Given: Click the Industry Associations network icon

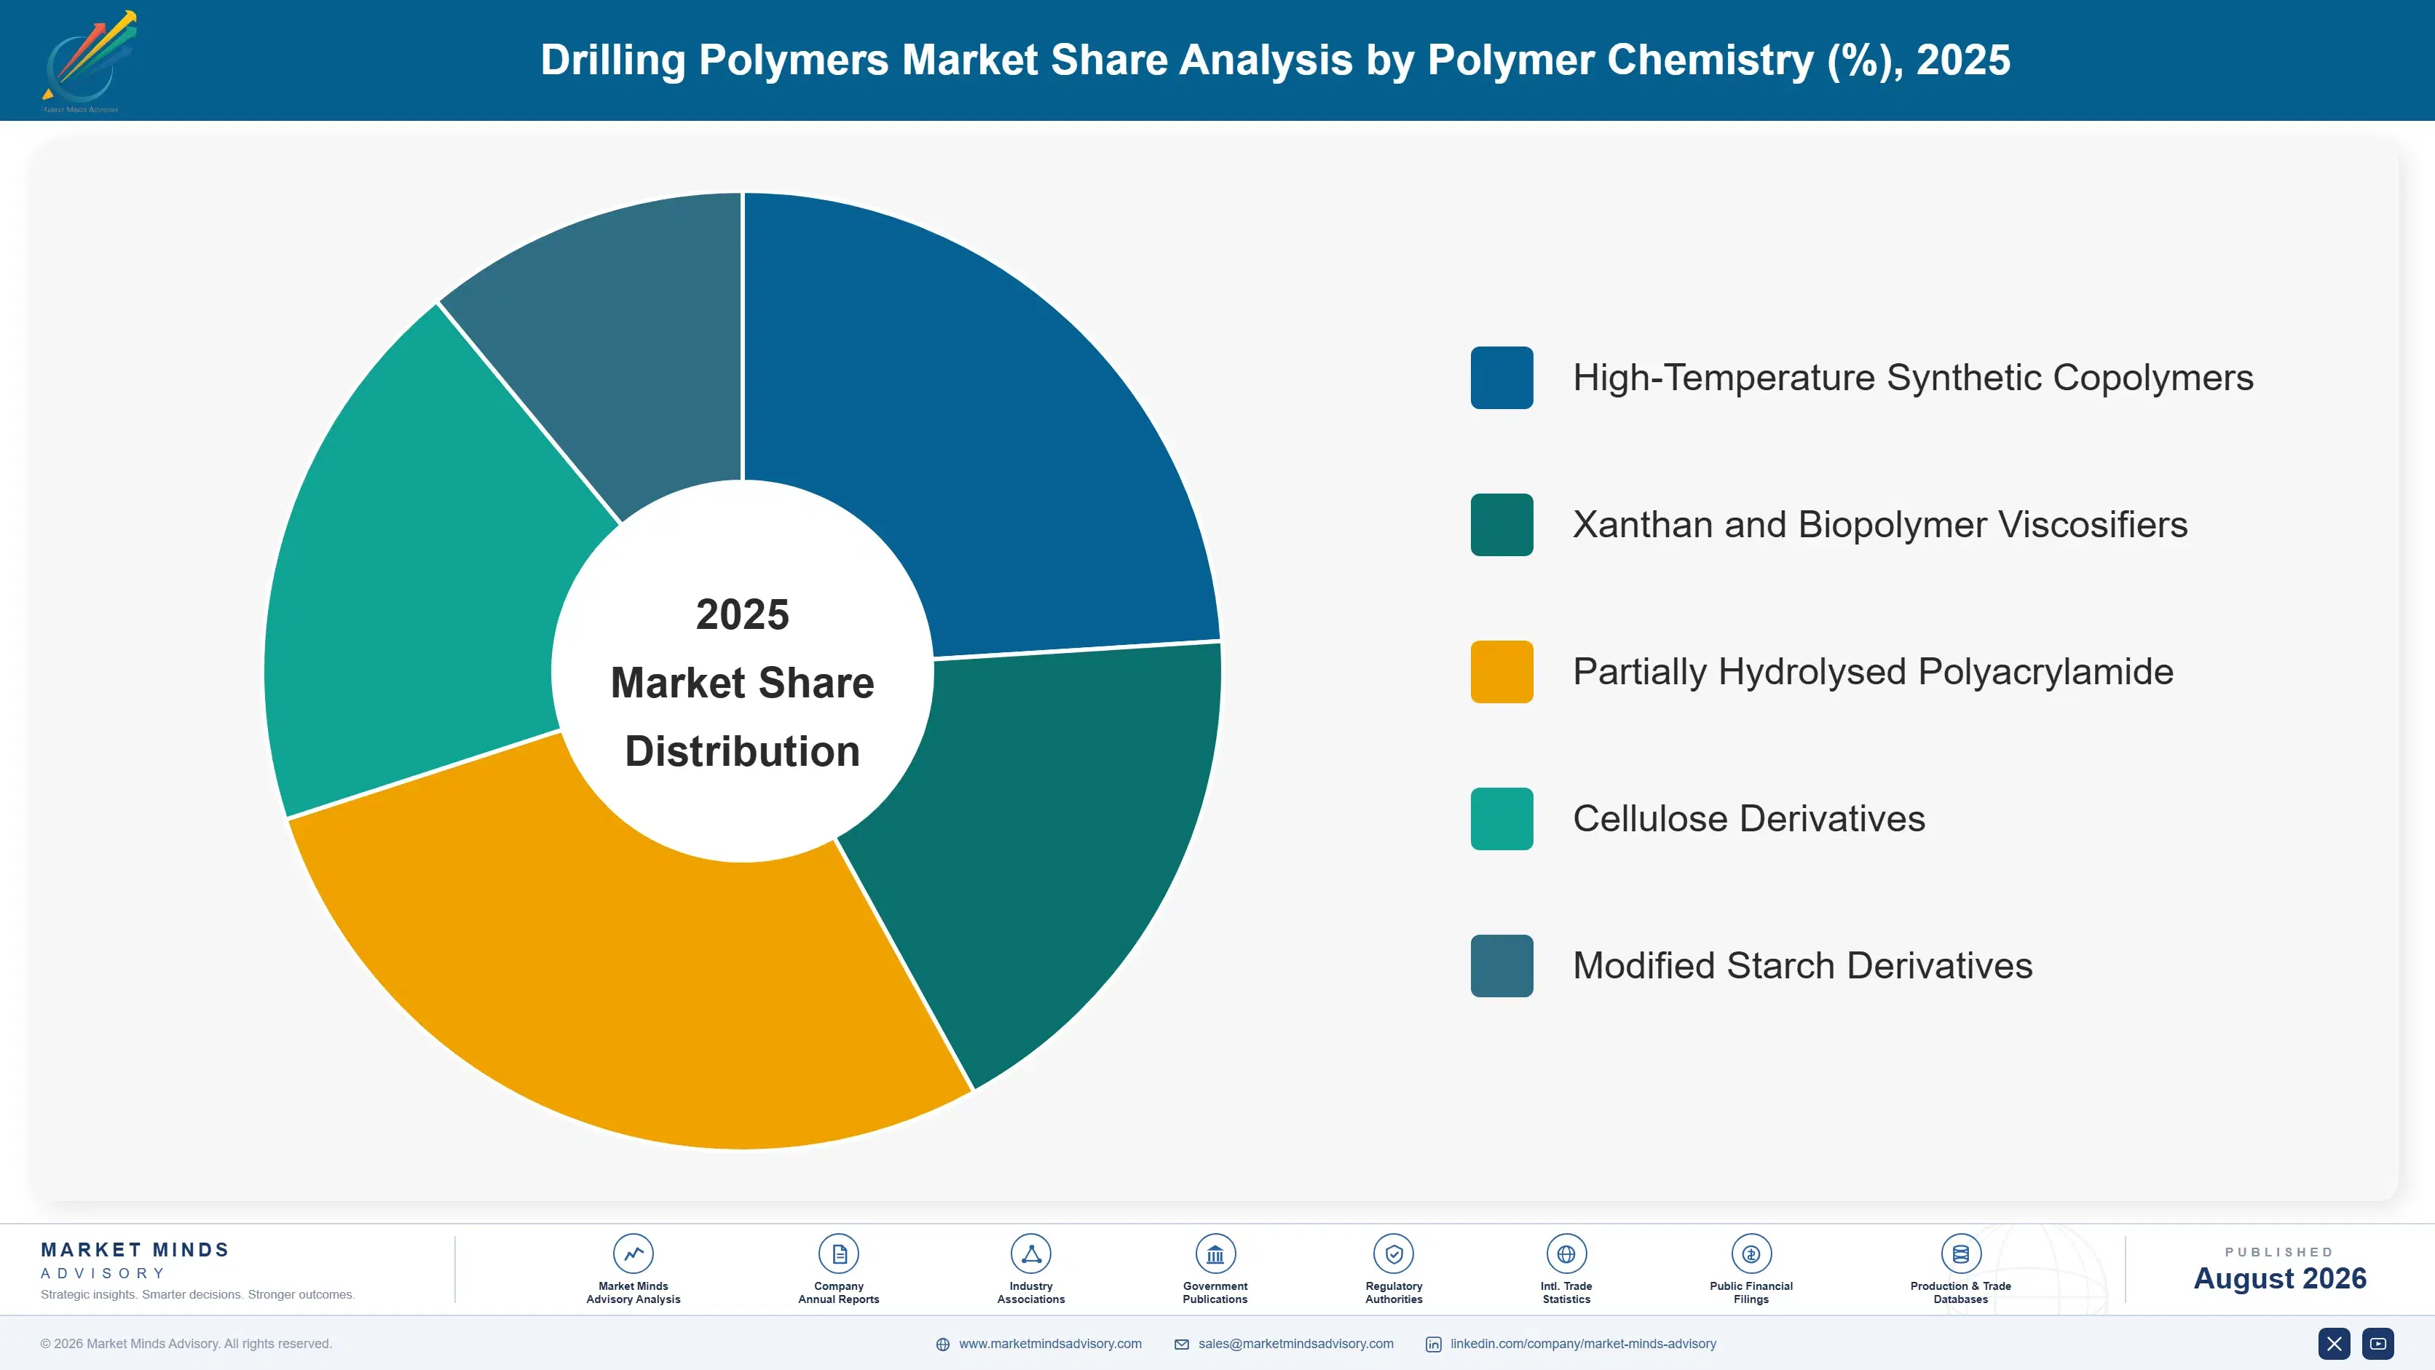Looking at the screenshot, I should point(1030,1254).
